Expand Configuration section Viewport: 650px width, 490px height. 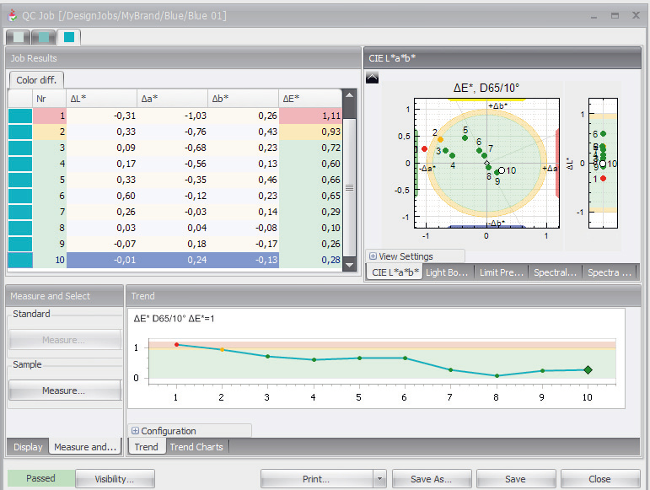[135, 431]
